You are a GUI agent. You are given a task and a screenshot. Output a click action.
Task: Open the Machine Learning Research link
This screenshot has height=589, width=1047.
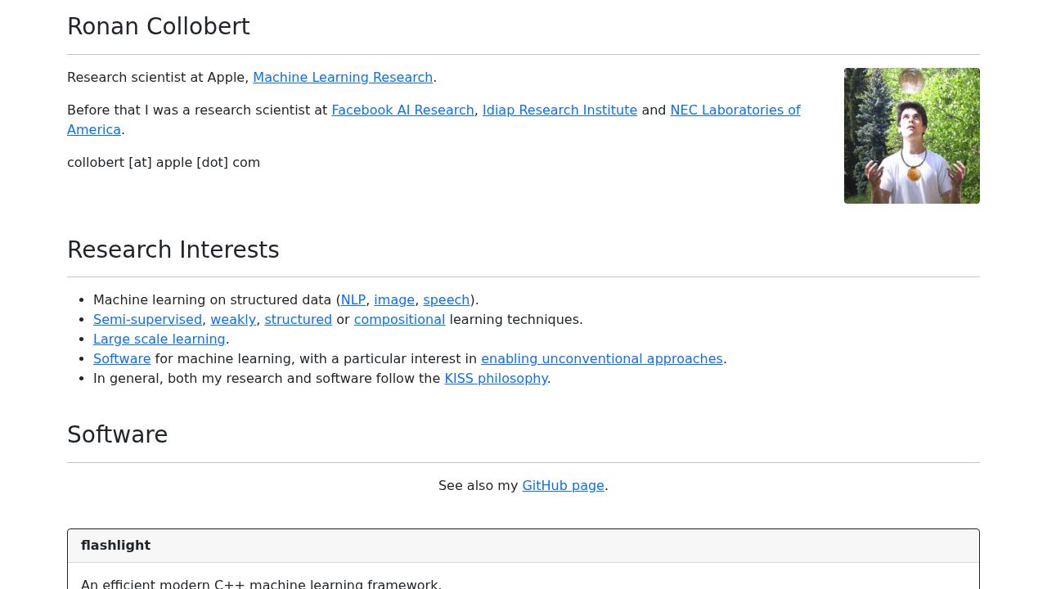343,77
